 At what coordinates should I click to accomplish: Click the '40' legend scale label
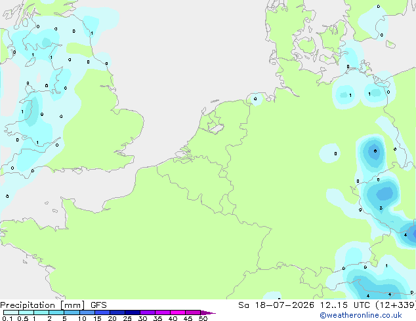click(x=173, y=318)
